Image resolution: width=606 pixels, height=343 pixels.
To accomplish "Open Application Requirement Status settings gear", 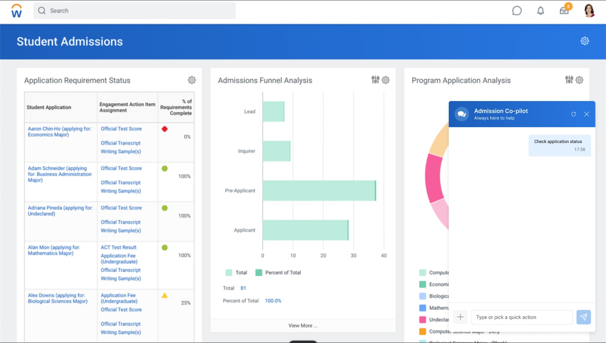I will coord(192,80).
